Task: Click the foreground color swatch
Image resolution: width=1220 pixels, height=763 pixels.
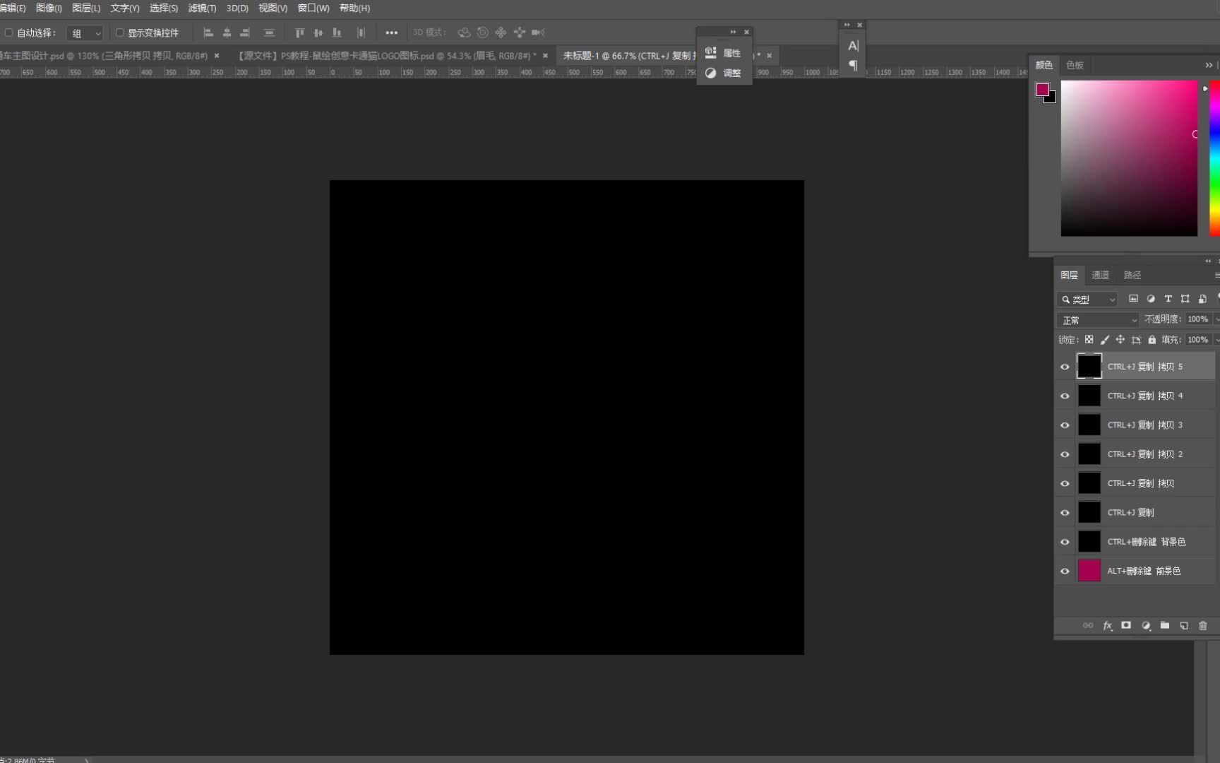Action: [1041, 89]
